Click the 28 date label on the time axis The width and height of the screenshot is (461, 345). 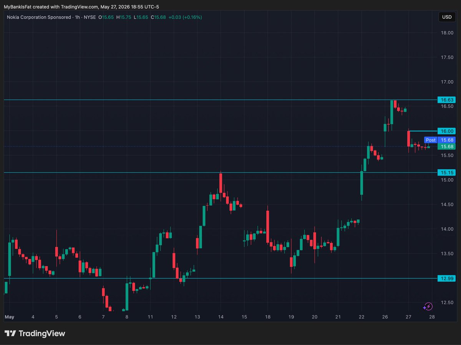point(432,317)
